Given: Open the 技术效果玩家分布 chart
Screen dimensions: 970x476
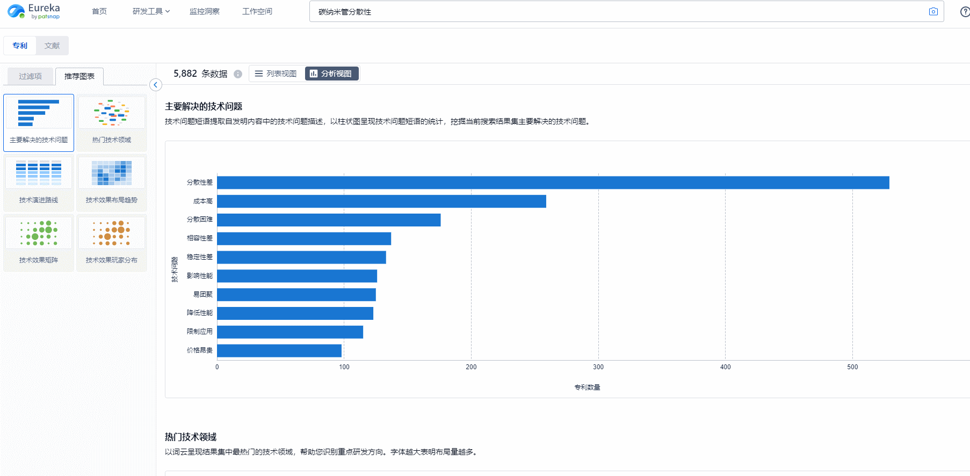Looking at the screenshot, I should [112, 243].
